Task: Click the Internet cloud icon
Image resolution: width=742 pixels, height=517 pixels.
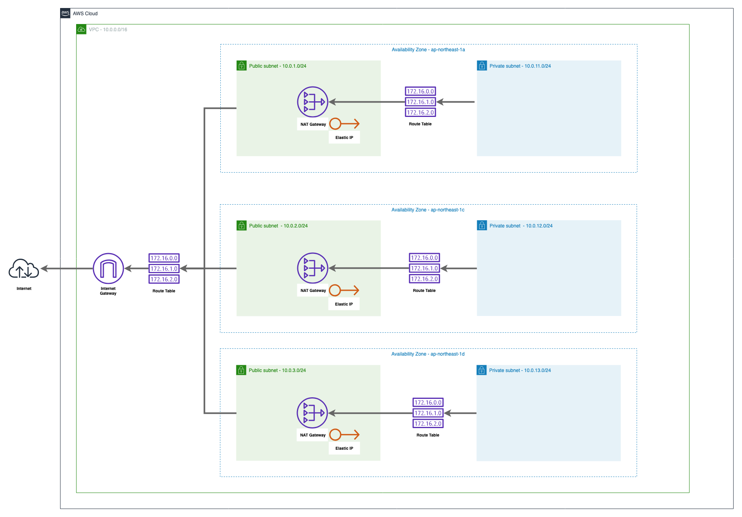Action: [24, 268]
